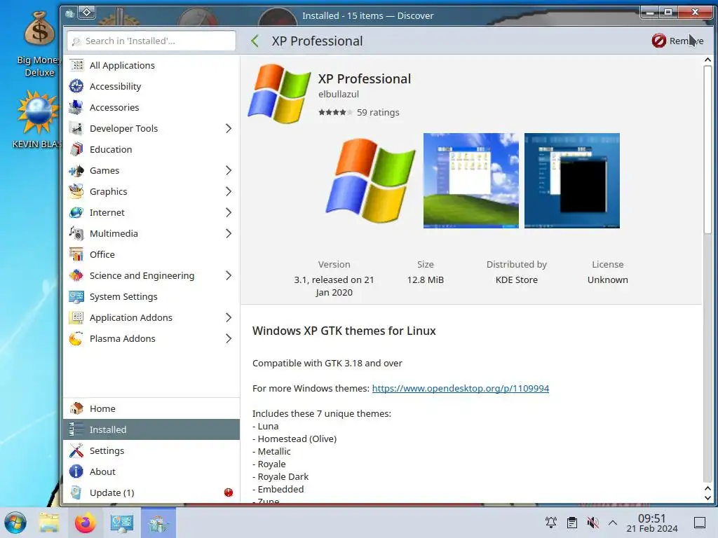Screen dimensions: 718x538
Task: Open the notifications bell tray icon
Action: [x=551, y=523]
